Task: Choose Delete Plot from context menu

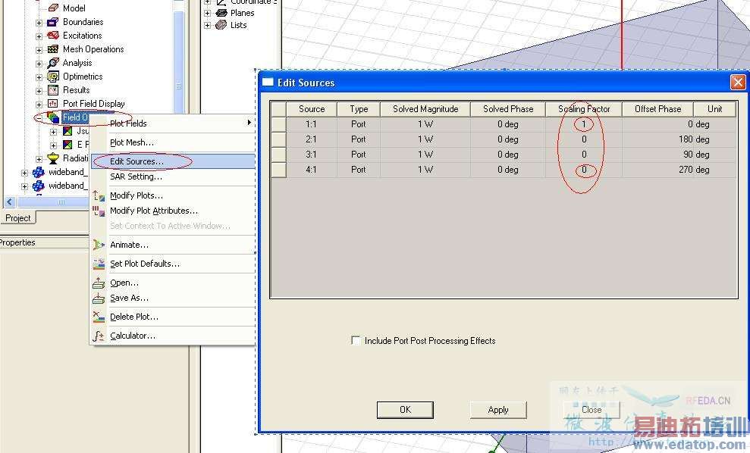Action: coord(173,317)
